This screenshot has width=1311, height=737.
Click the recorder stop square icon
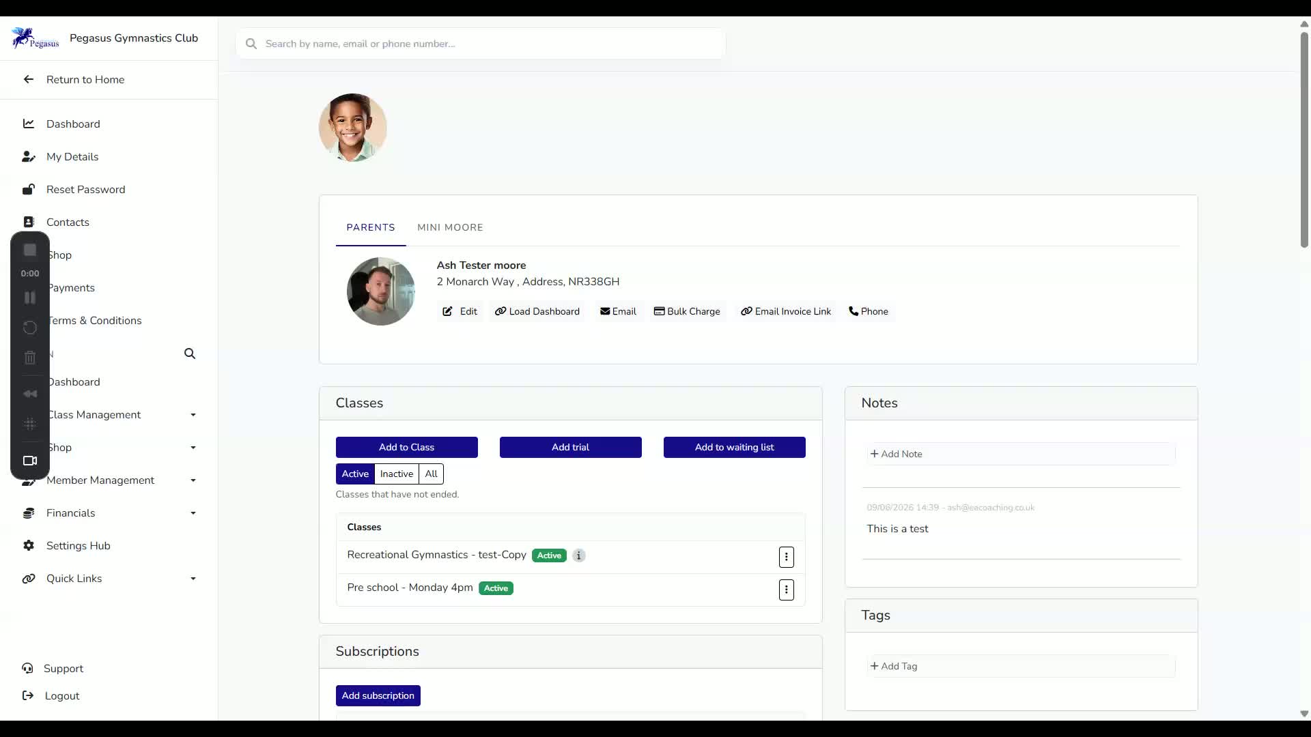tap(30, 250)
